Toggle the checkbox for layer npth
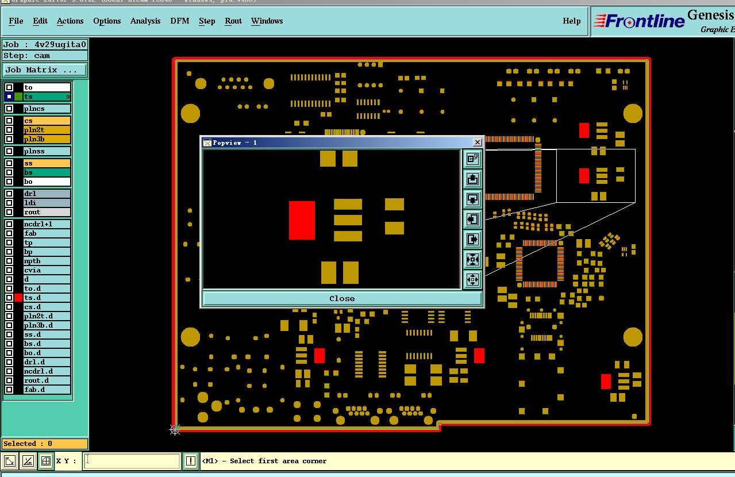The width and height of the screenshot is (735, 477). pyautogui.click(x=9, y=261)
